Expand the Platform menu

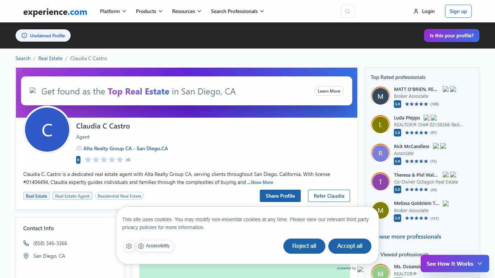(113, 11)
